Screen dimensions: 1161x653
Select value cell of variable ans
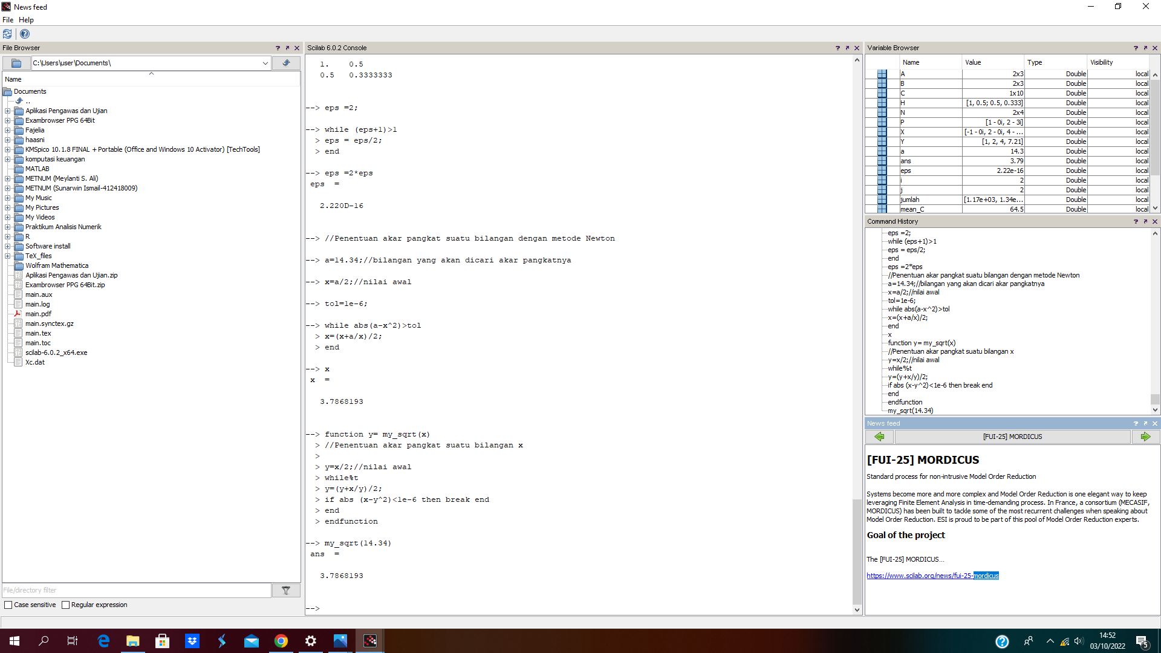[x=994, y=161]
